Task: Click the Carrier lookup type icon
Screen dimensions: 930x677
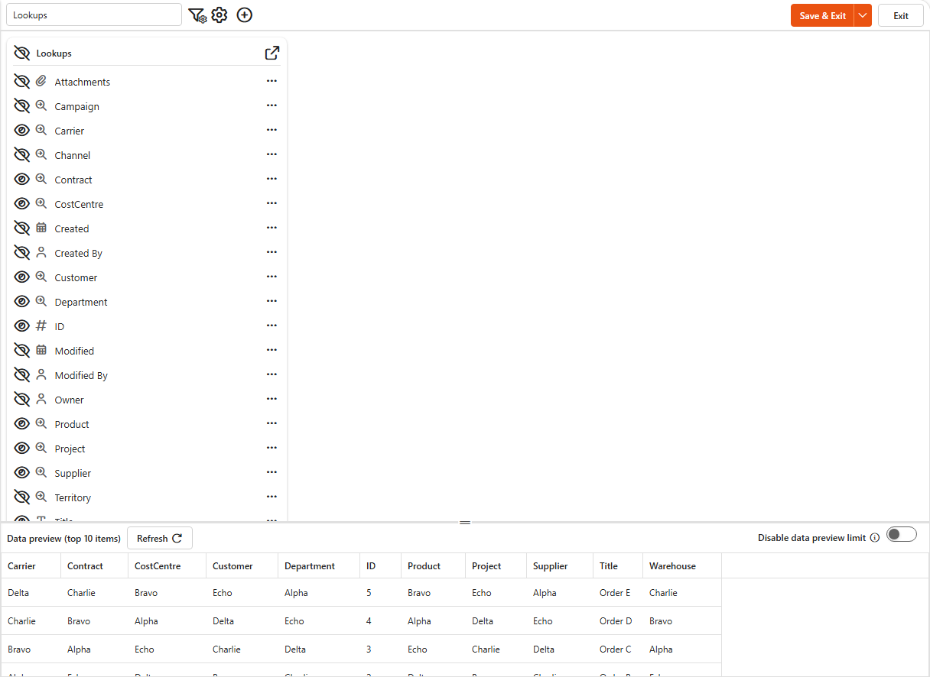Action: click(41, 131)
